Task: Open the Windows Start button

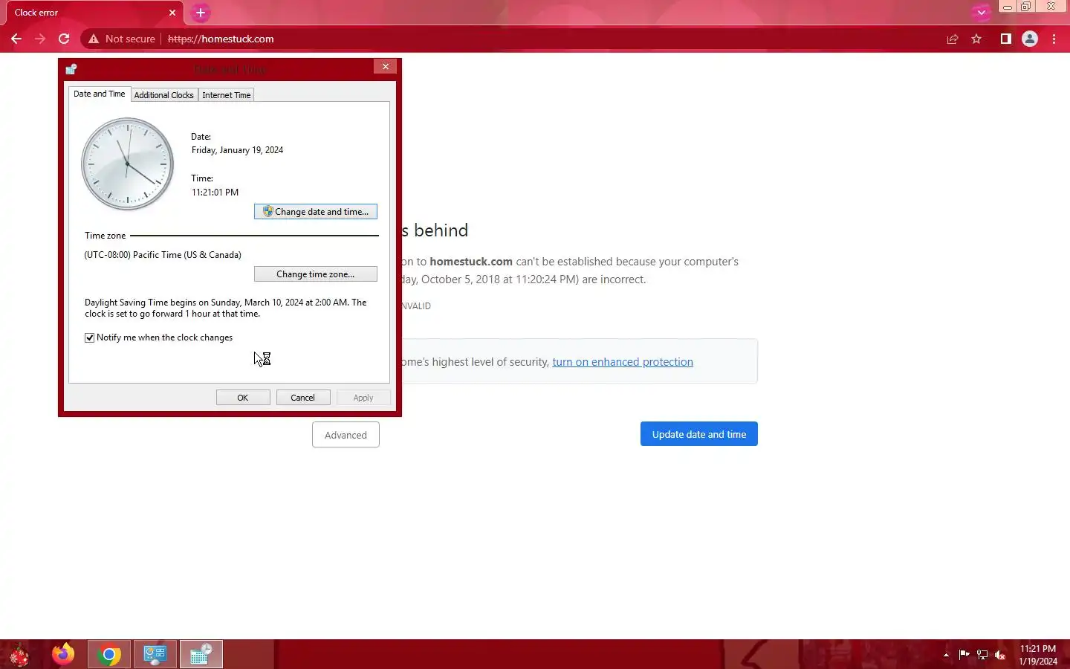Action: pyautogui.click(x=19, y=655)
